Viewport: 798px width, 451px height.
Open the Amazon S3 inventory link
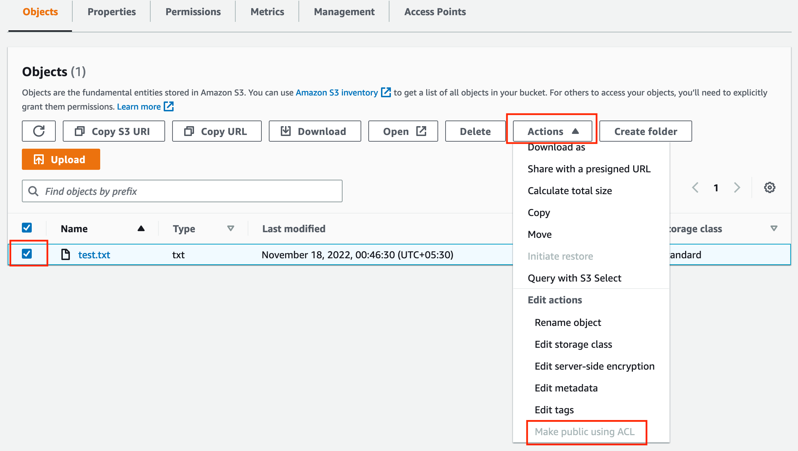(337, 92)
